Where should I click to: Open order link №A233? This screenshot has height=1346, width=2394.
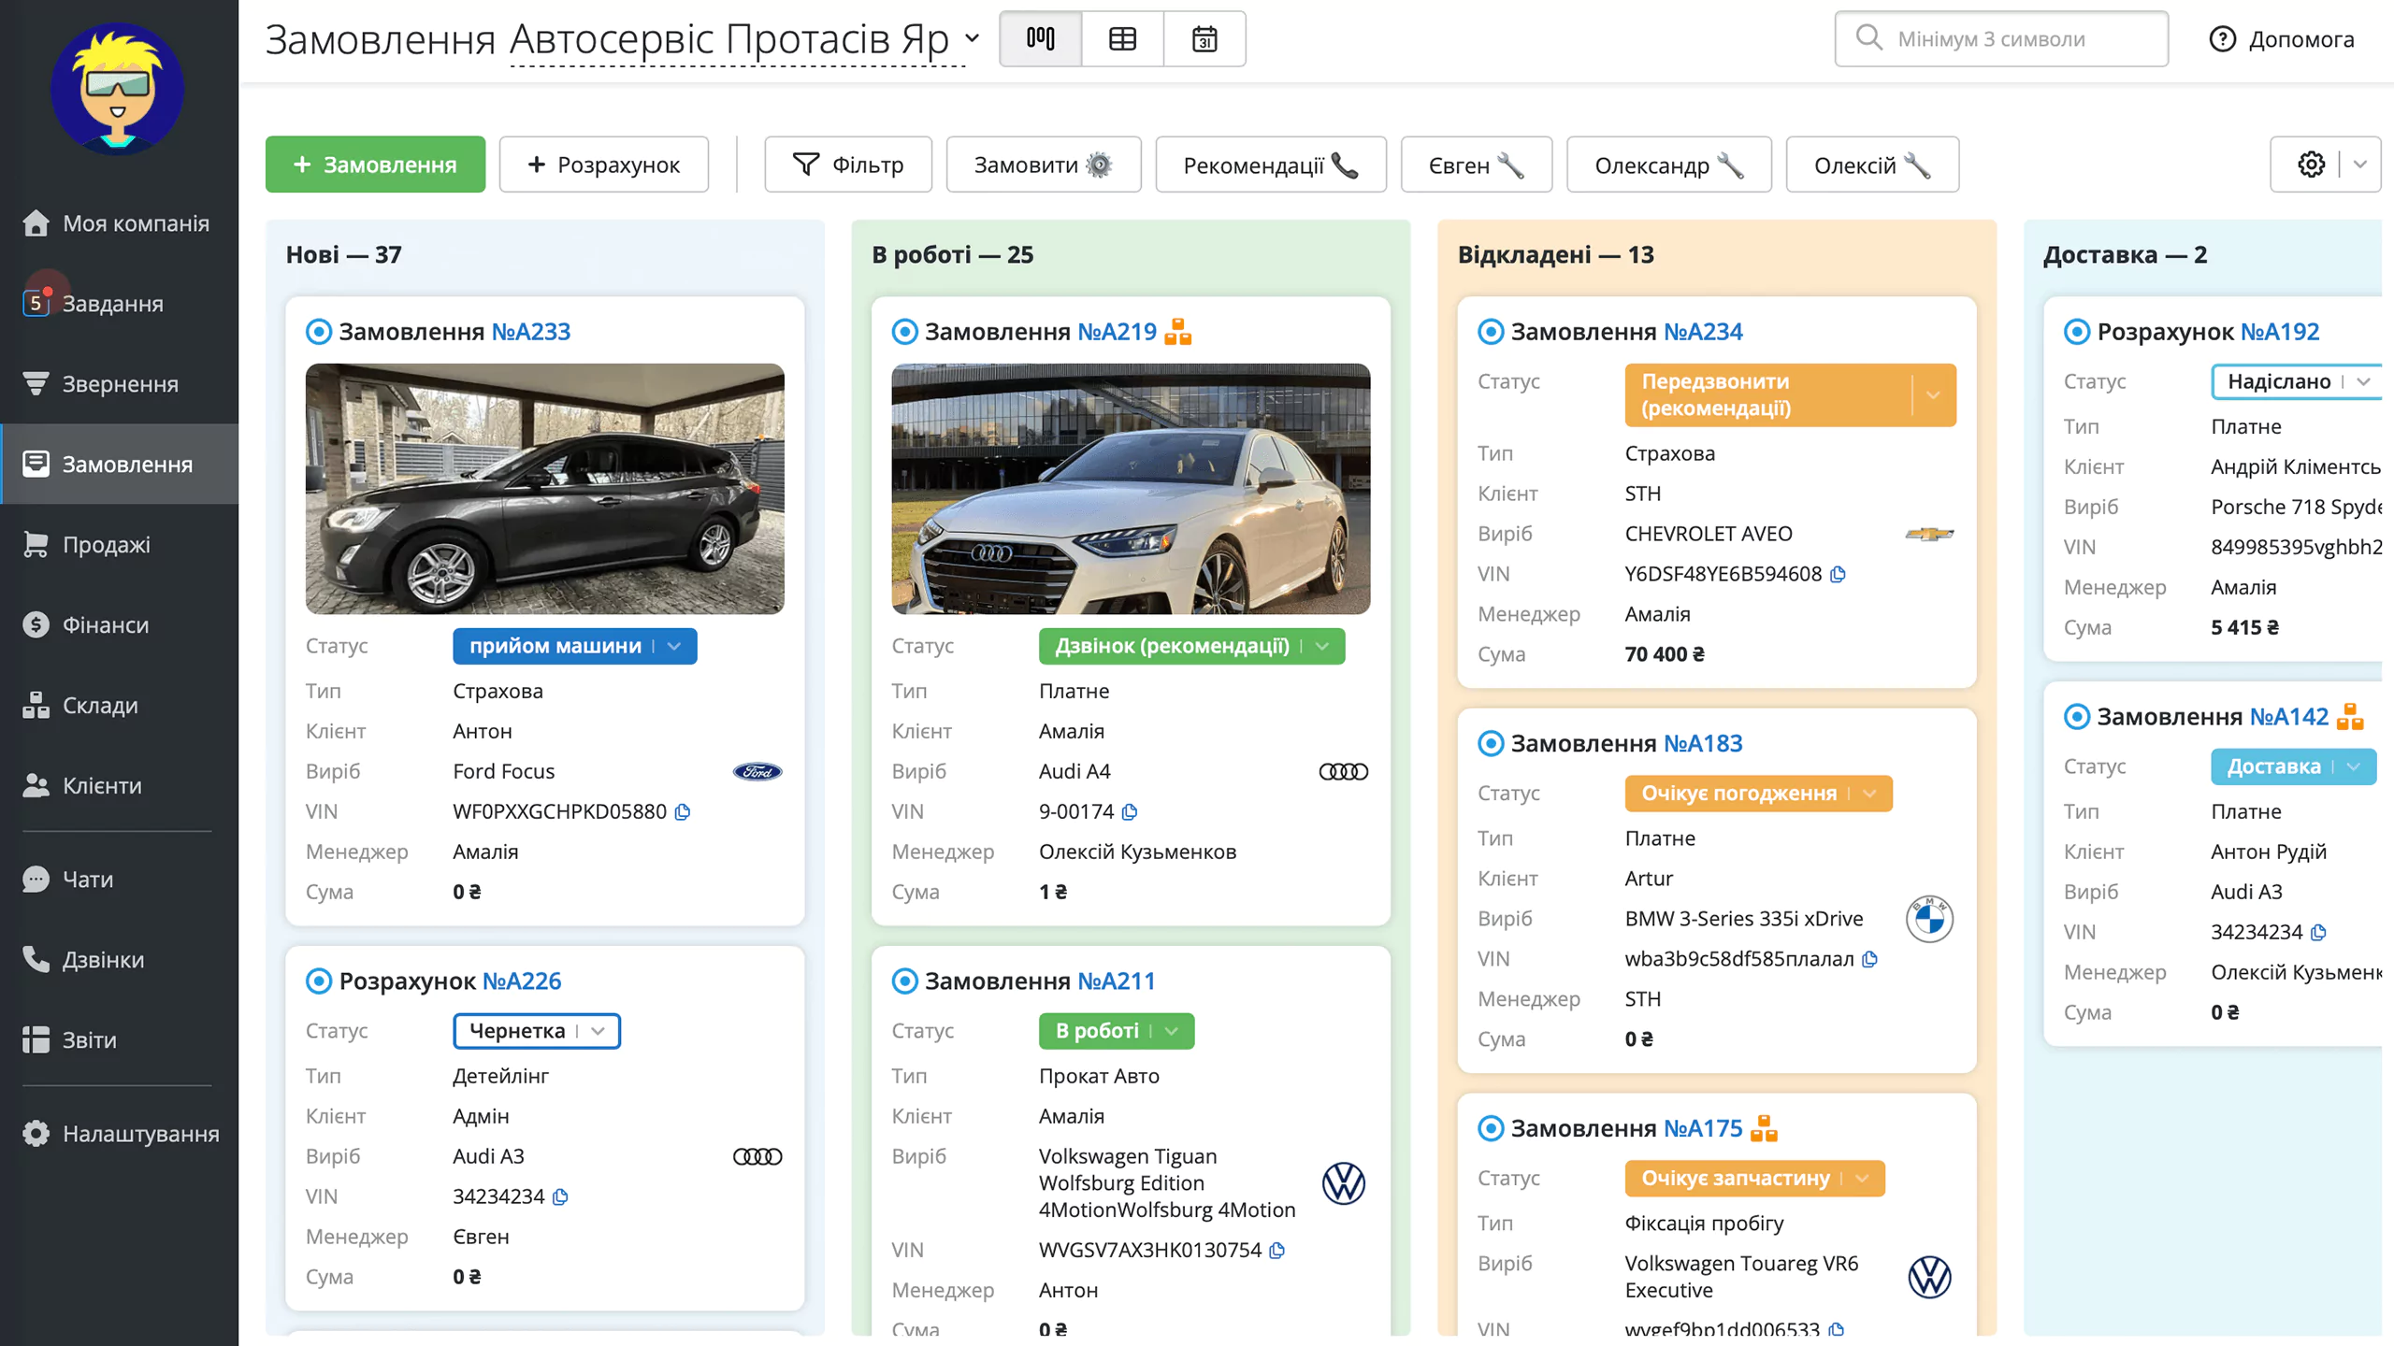pos(531,332)
